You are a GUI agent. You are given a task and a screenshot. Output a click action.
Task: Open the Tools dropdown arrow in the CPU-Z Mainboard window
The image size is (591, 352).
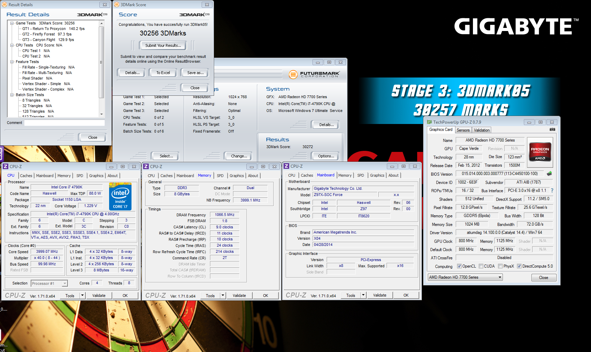pyautogui.click(x=363, y=295)
